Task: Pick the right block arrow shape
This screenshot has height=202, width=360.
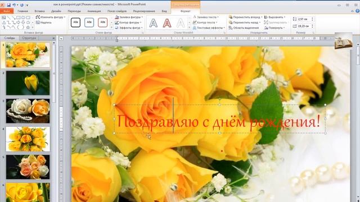Action: coord(19,22)
